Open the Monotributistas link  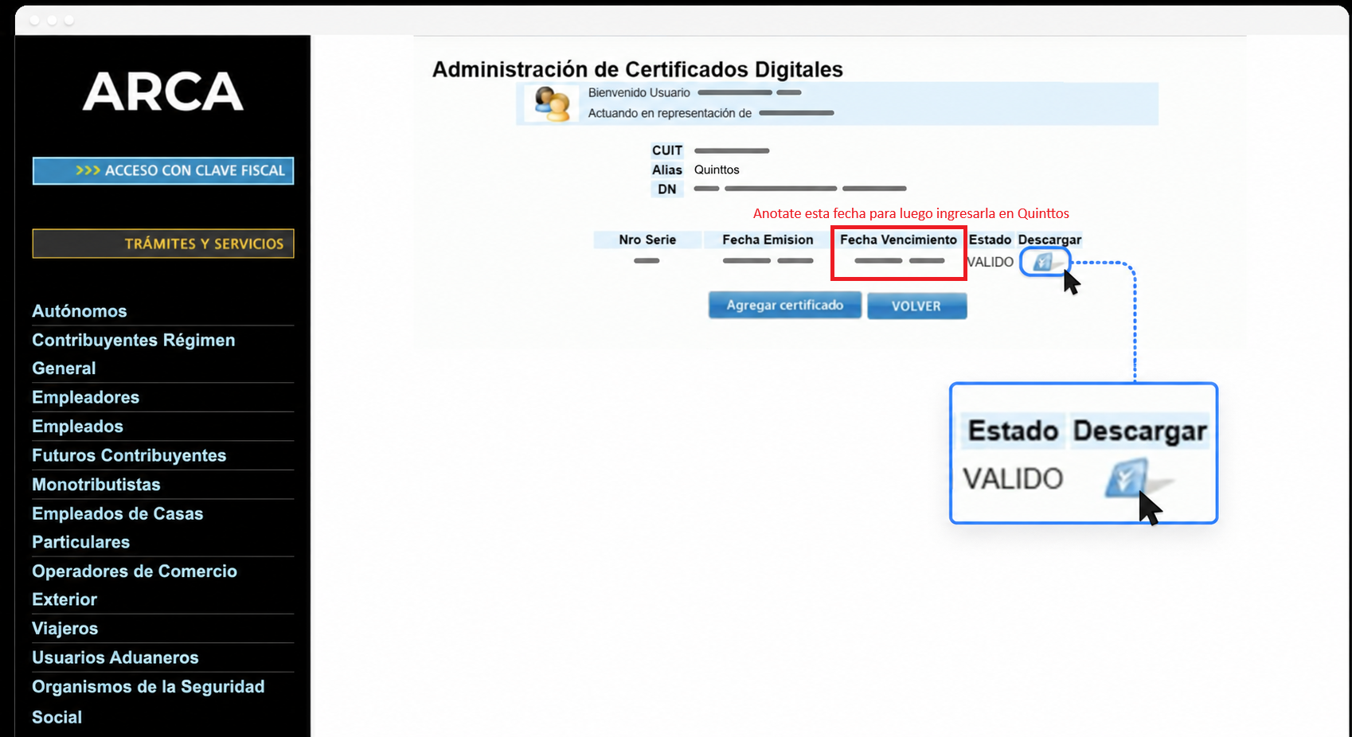(x=96, y=485)
